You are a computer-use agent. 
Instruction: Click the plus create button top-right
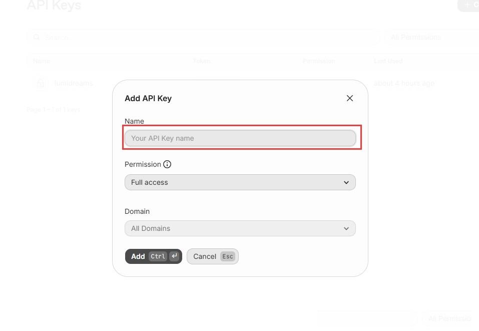tap(468, 5)
